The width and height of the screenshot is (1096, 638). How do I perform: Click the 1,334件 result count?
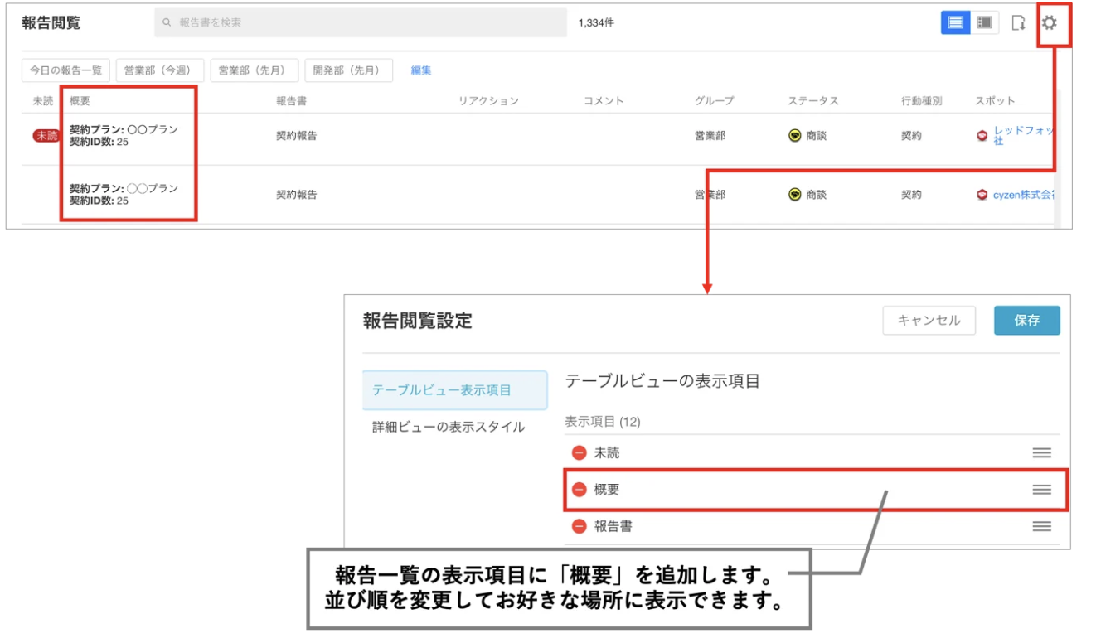click(596, 23)
